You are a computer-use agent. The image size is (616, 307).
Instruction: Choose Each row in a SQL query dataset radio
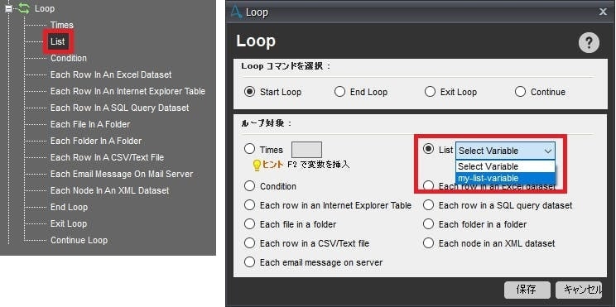[428, 205]
